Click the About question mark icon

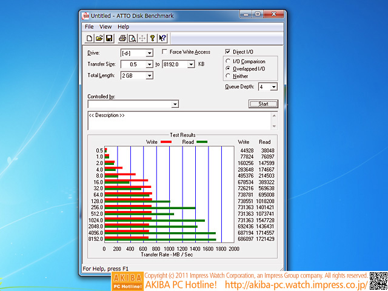pos(152,38)
